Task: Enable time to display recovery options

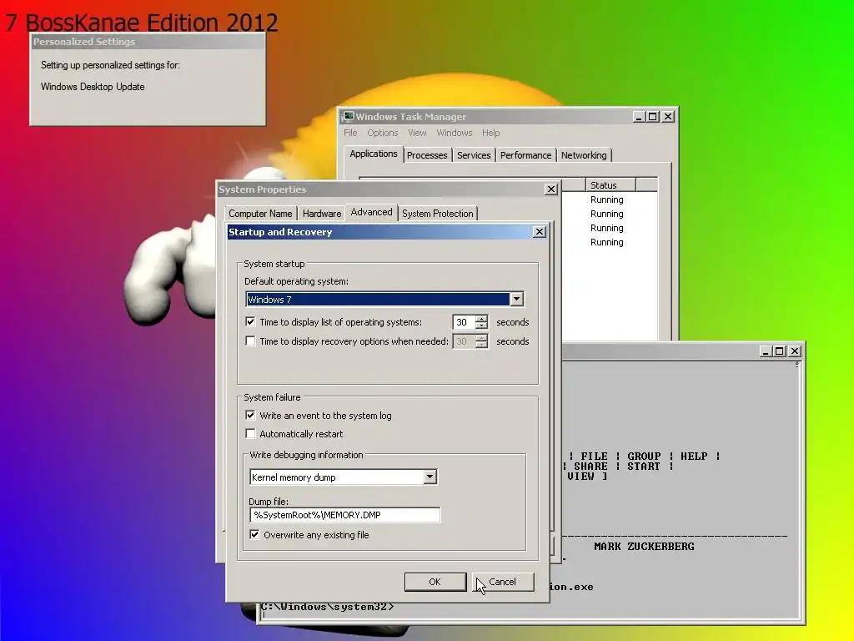Action: [250, 341]
